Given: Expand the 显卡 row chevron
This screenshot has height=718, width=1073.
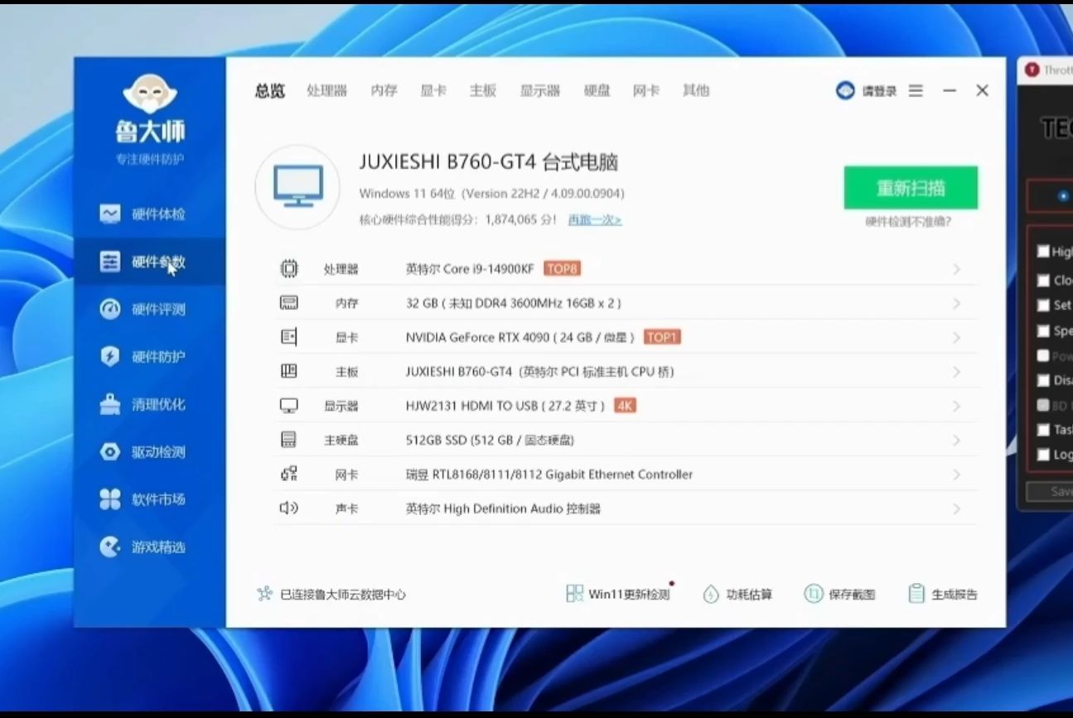Looking at the screenshot, I should [x=956, y=338].
